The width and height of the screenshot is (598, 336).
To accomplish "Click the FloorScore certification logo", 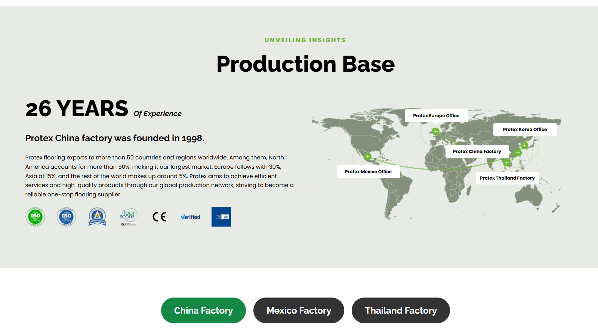I will pyautogui.click(x=128, y=217).
